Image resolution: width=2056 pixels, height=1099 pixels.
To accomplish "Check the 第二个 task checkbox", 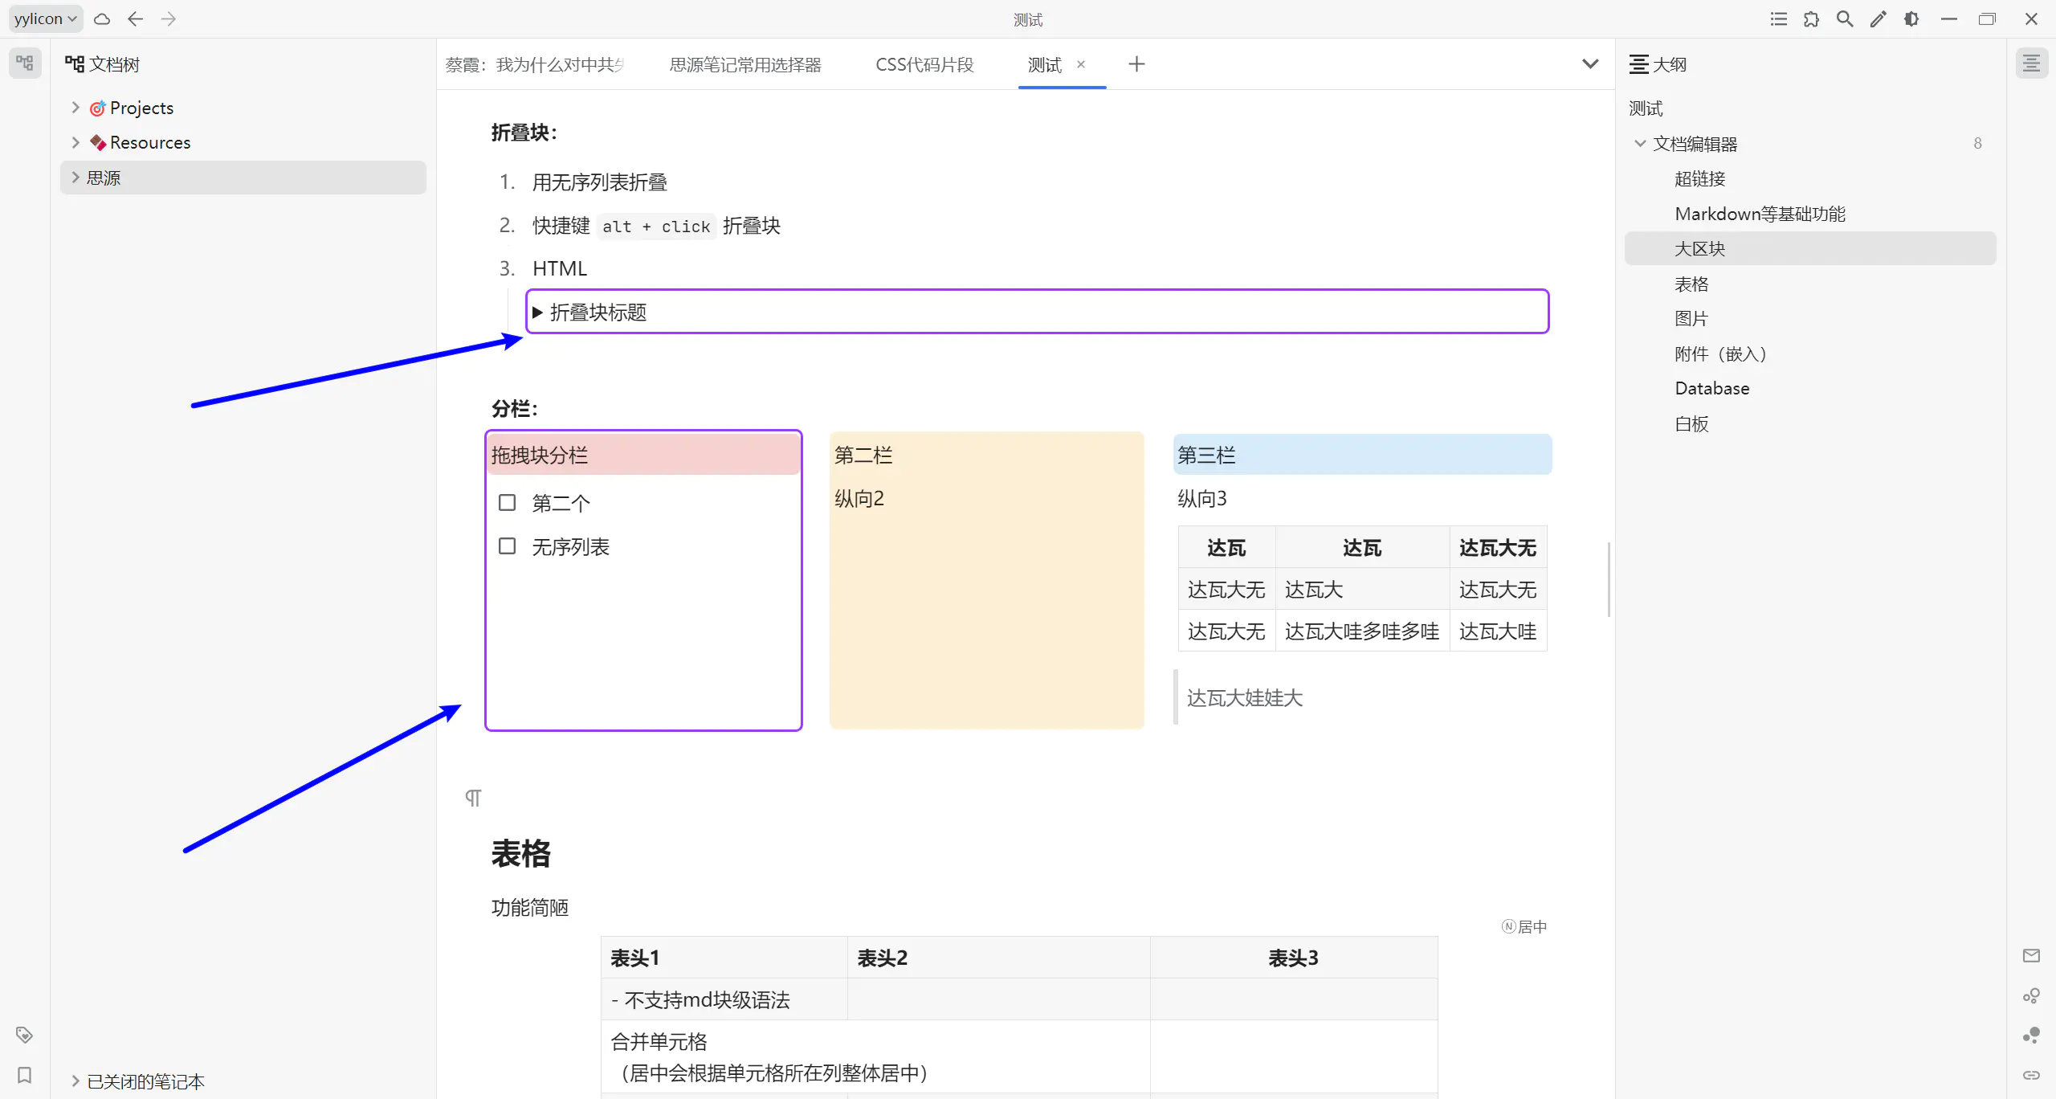I will pos(507,501).
